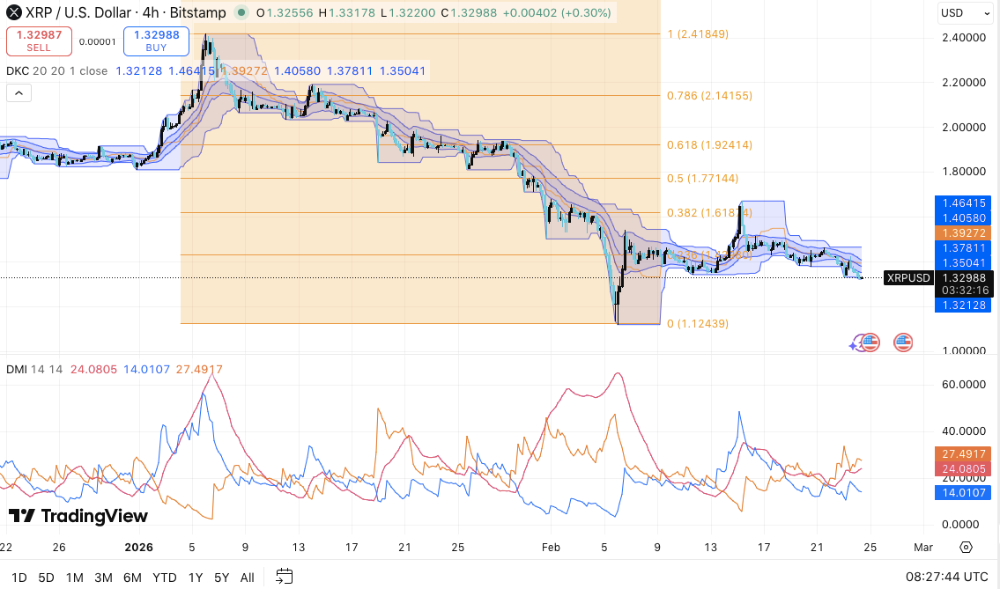
Task: Collapse the legend using the chevron button
Action: (x=19, y=92)
